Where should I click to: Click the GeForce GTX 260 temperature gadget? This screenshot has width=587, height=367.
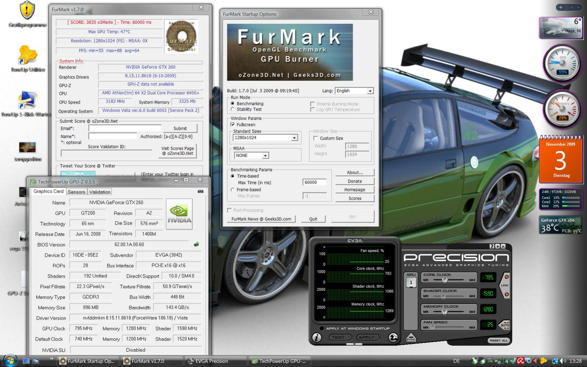(560, 225)
